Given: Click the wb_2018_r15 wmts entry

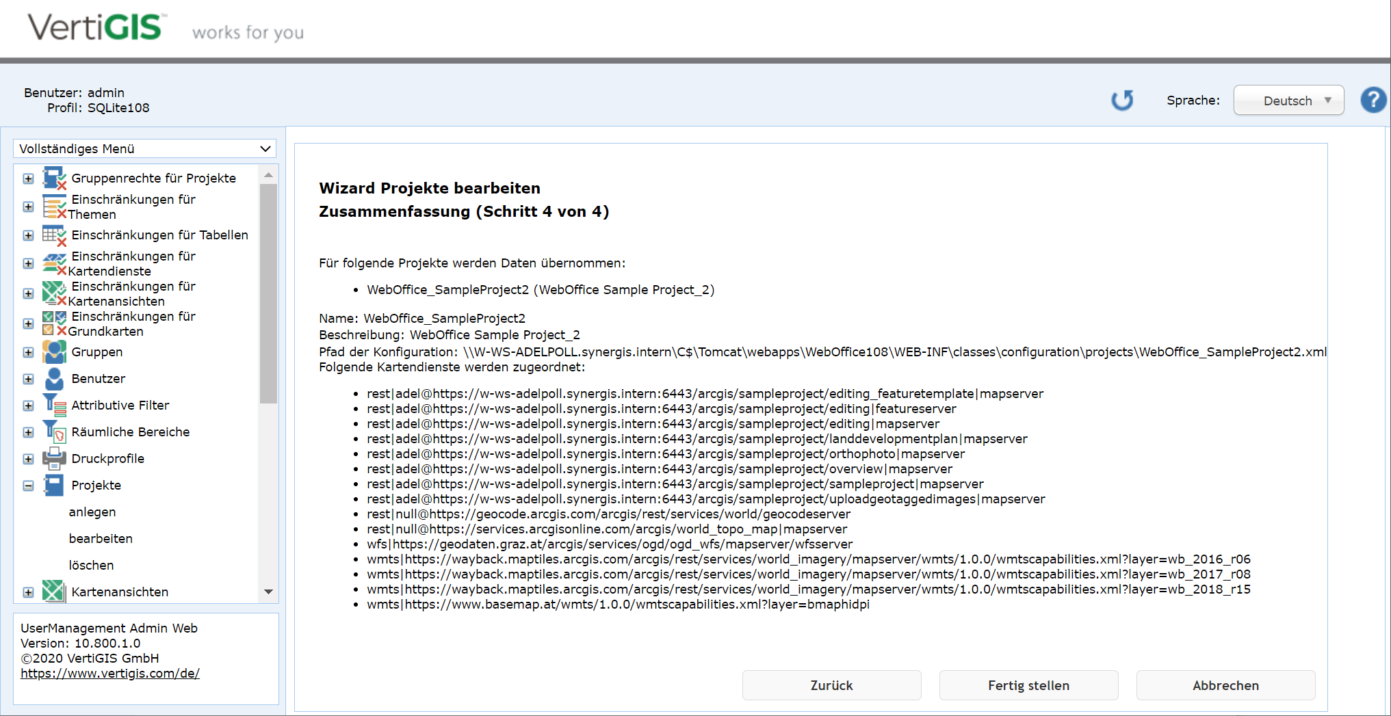Looking at the screenshot, I should click(809, 589).
